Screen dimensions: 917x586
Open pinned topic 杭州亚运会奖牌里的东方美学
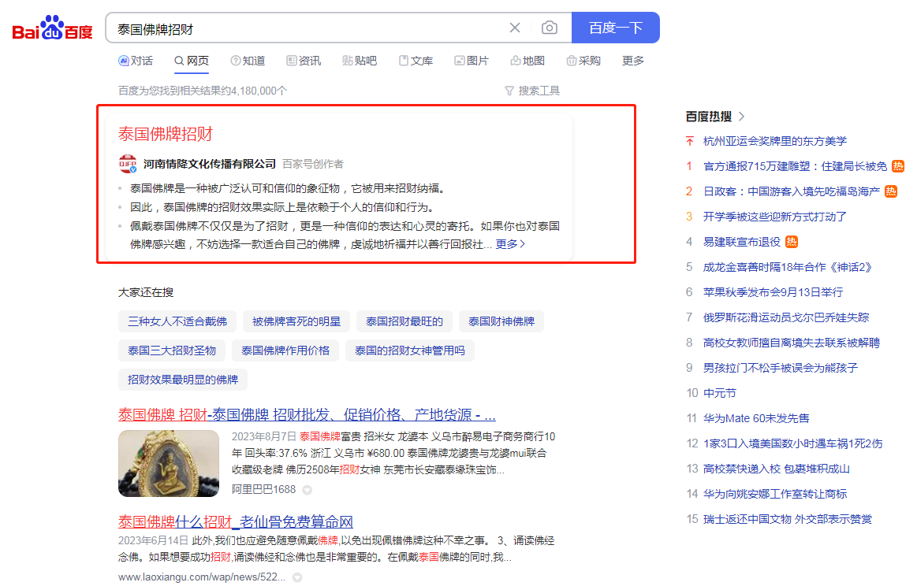(774, 141)
